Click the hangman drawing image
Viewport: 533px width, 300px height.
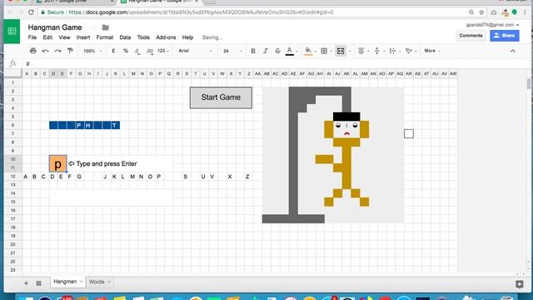coord(333,155)
